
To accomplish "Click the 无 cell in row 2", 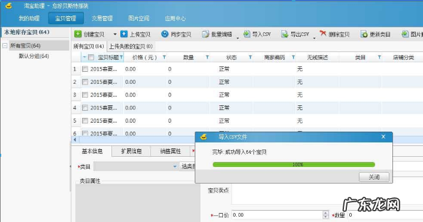I will (x=300, y=82).
